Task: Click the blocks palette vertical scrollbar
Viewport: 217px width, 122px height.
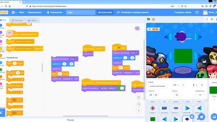Action: coord(42,68)
